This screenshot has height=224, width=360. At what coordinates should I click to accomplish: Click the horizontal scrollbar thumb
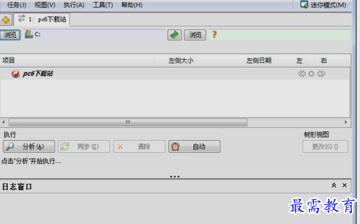(128, 122)
